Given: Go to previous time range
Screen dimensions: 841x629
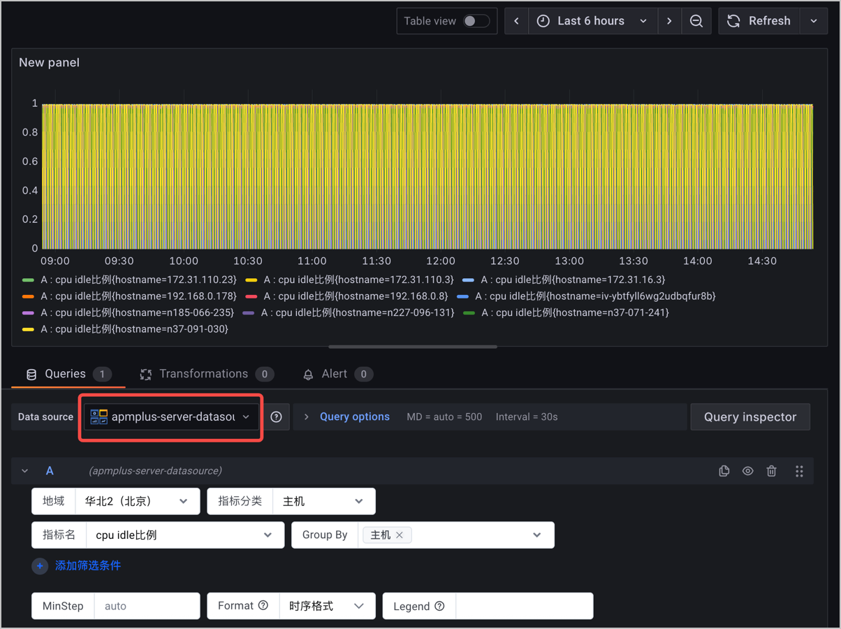Looking at the screenshot, I should coord(516,21).
